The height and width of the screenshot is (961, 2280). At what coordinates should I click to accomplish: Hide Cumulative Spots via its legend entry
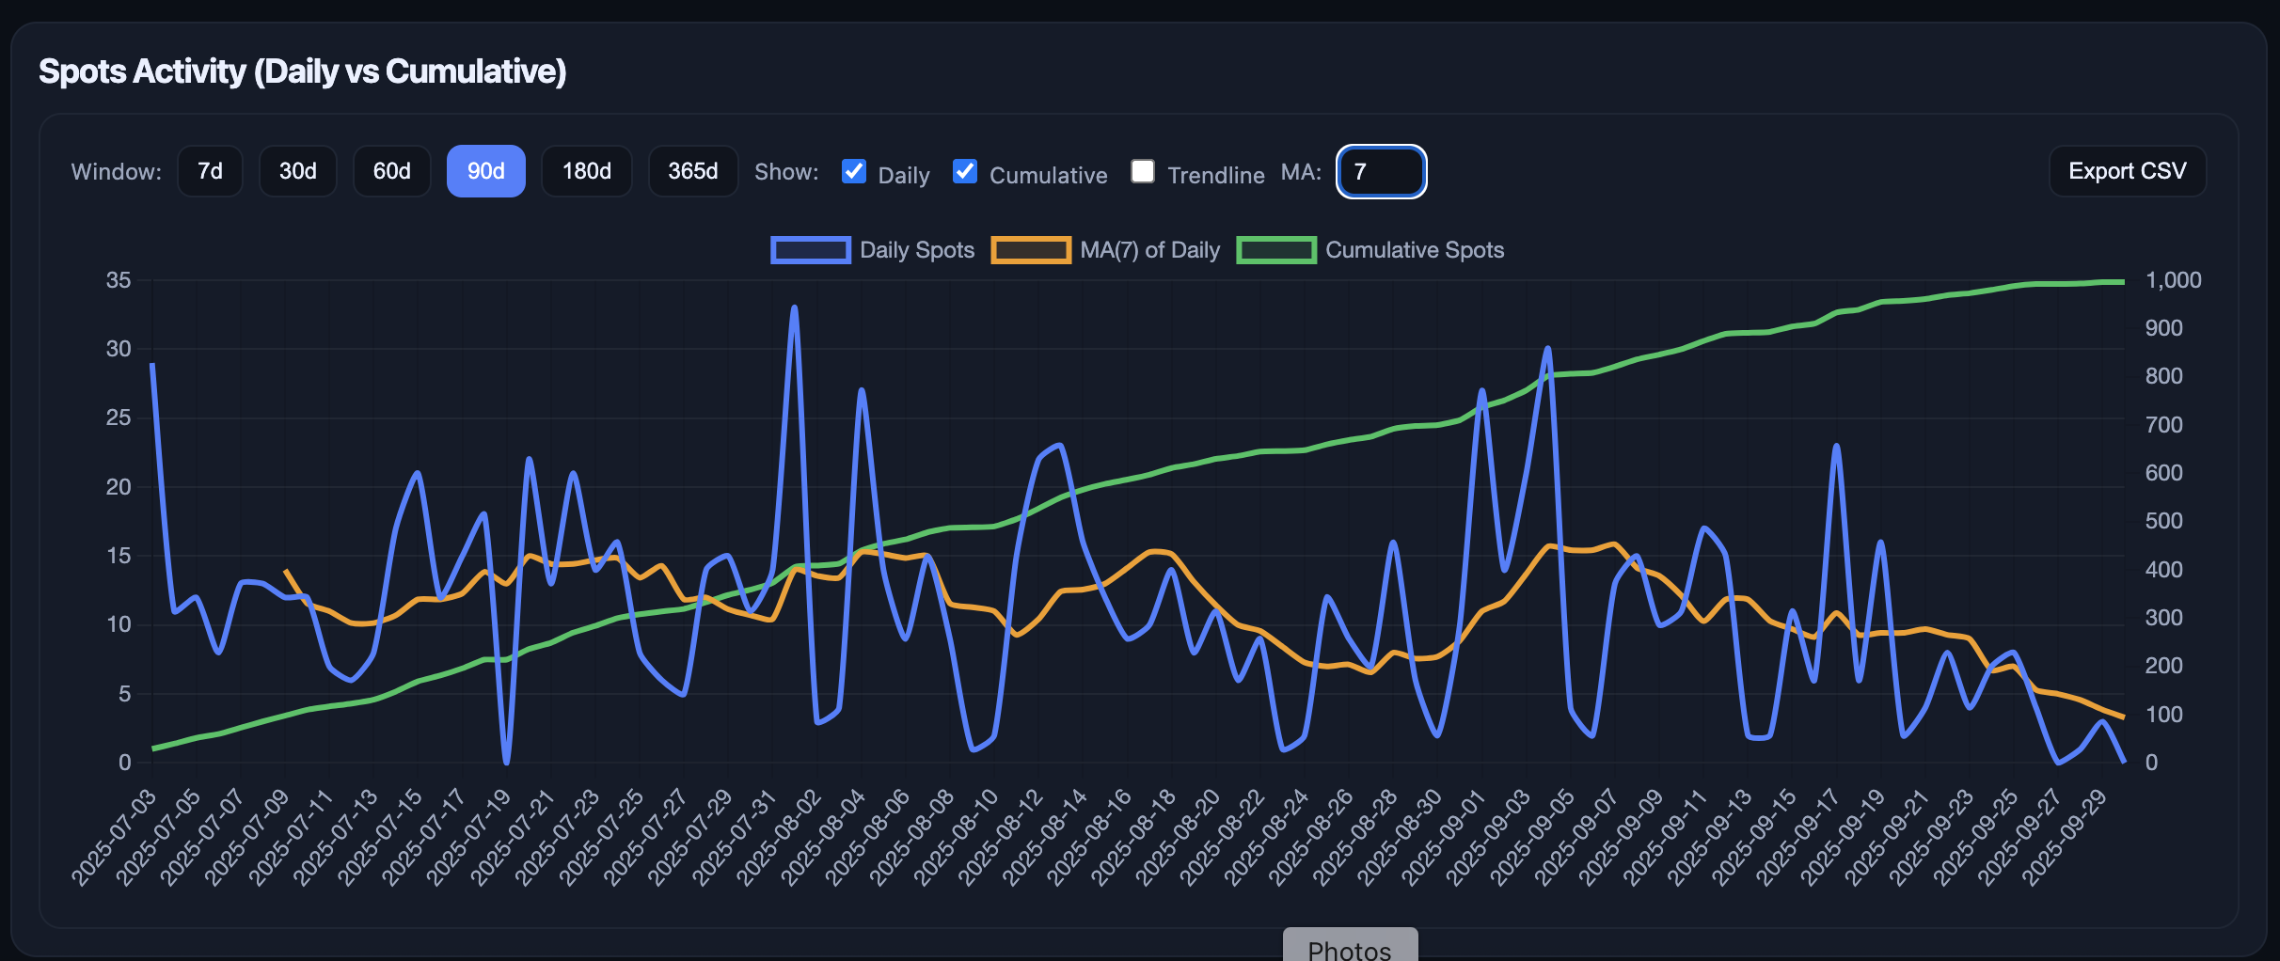pyautogui.click(x=1415, y=250)
